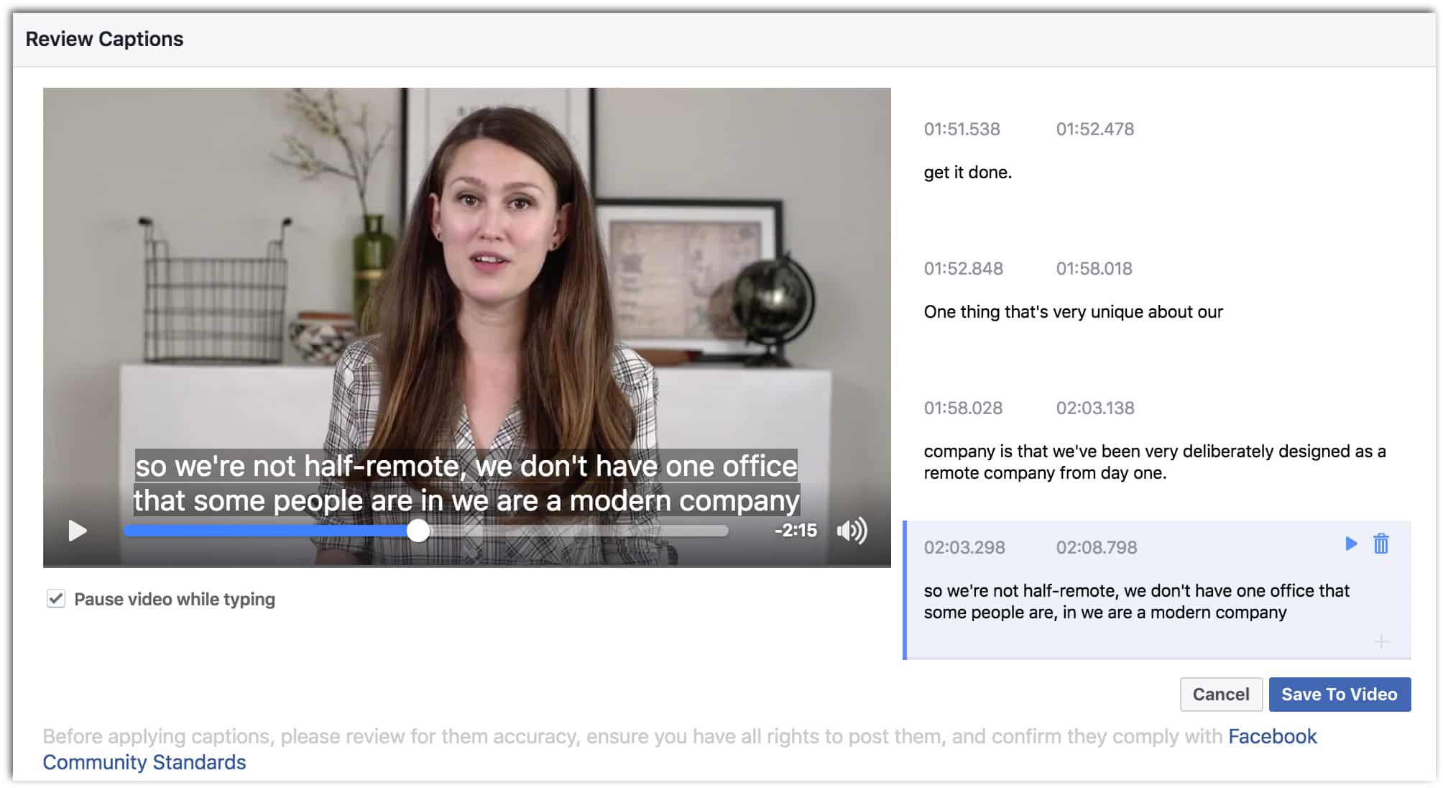This screenshot has width=1443, height=788.
Task: Click the video preview frame
Action: tap(467, 327)
